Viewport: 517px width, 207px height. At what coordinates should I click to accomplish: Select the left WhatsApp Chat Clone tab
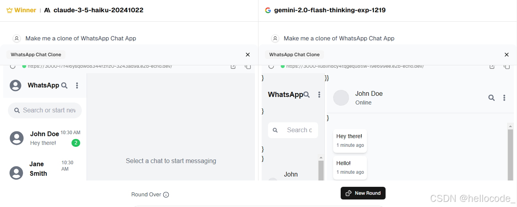tap(36, 55)
